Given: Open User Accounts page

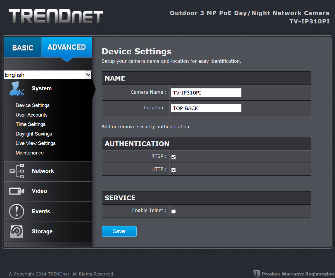Looking at the screenshot, I should [31, 115].
